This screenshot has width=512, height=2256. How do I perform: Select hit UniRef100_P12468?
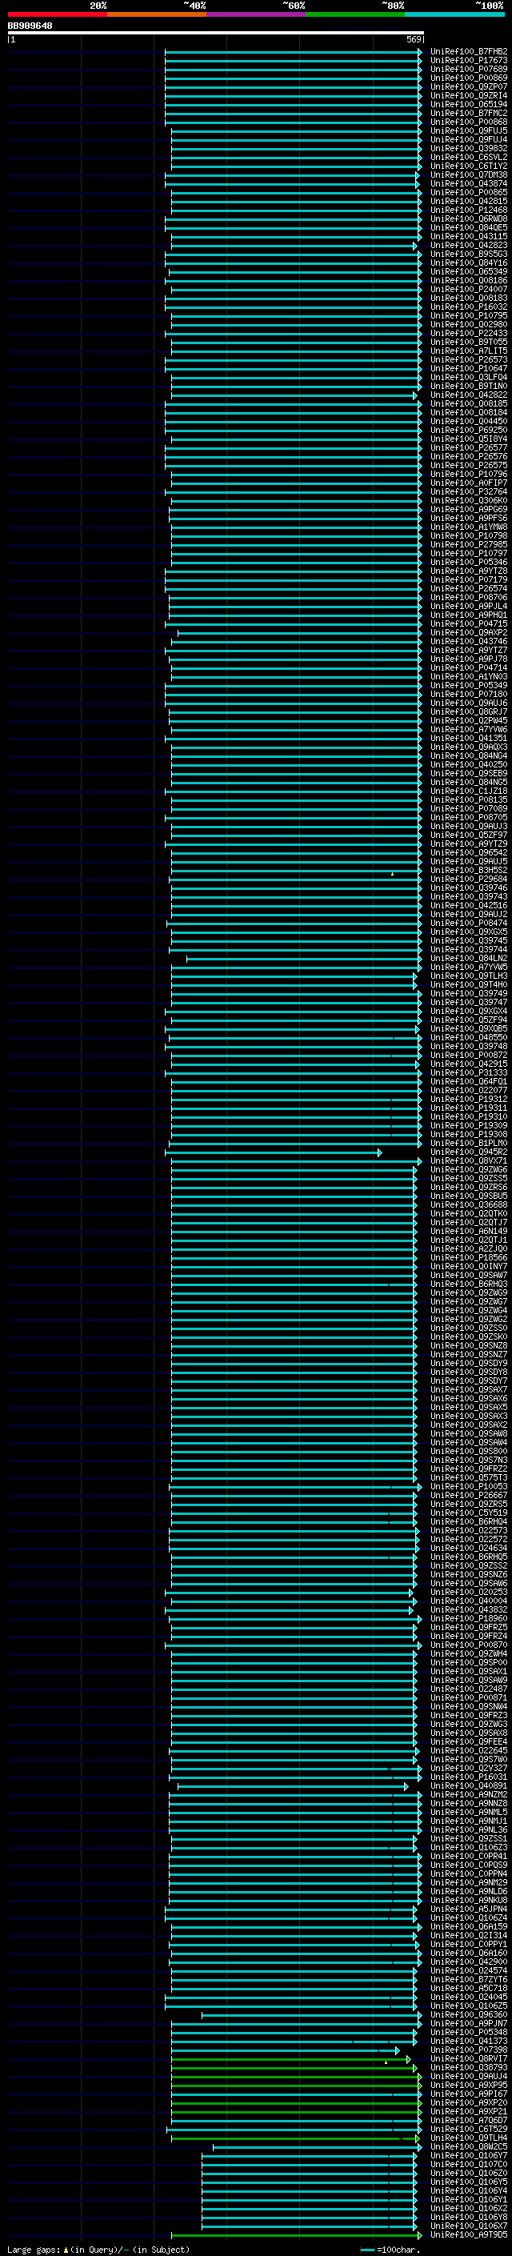coord(469,210)
